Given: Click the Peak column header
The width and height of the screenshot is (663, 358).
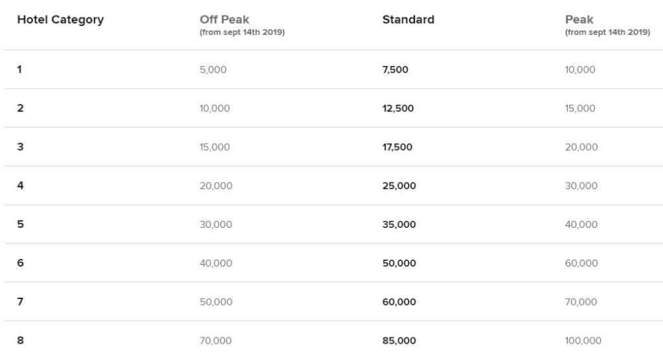Looking at the screenshot, I should point(579,20).
